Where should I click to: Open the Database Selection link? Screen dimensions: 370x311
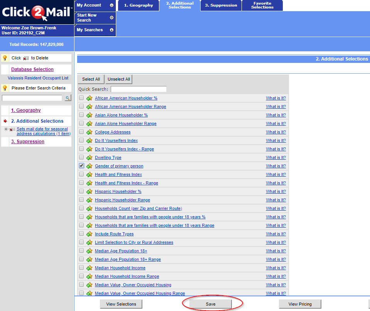(x=32, y=69)
